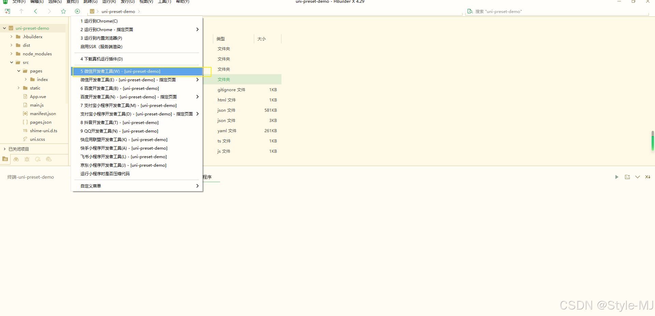The image size is (655, 316).
Task: Run in 百度开发者工具(B)
Action: [137, 88]
